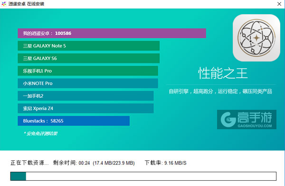Screen dimensions: 285x186
Task: Click the 逍遥安卓 logo in title bar
Action: (4, 4)
